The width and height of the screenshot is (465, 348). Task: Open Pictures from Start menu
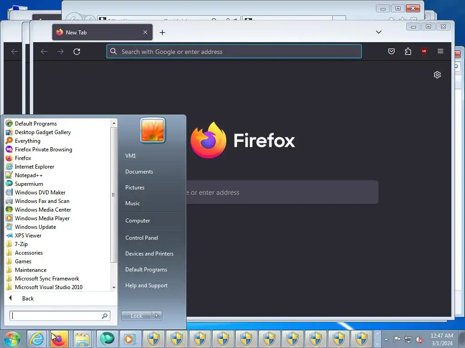(x=135, y=188)
